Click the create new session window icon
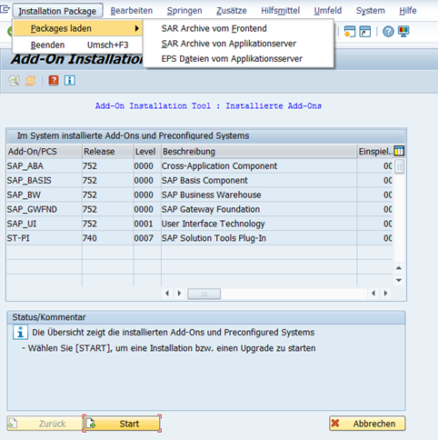 point(350,31)
